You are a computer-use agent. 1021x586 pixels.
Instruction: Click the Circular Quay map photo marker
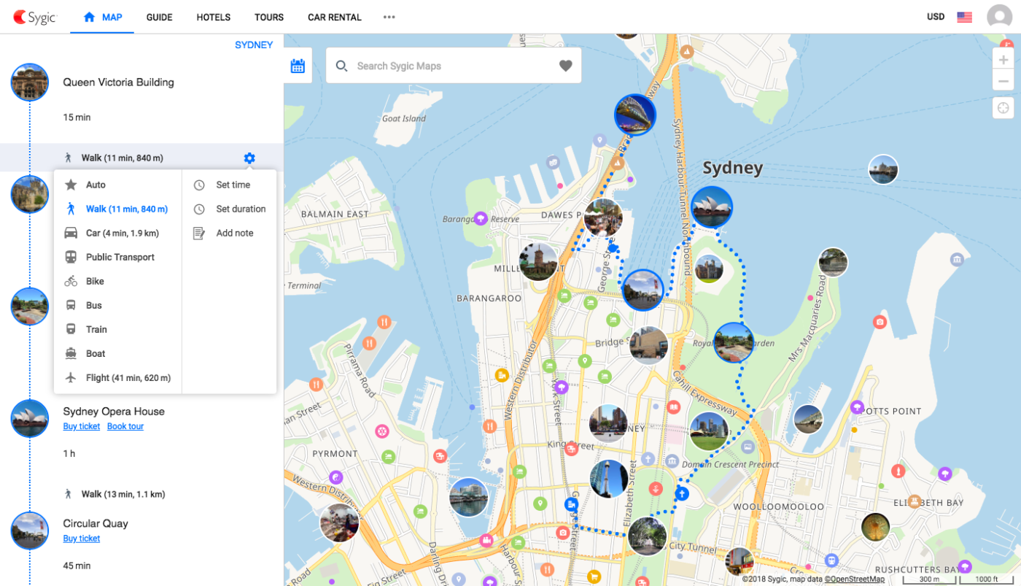point(643,290)
